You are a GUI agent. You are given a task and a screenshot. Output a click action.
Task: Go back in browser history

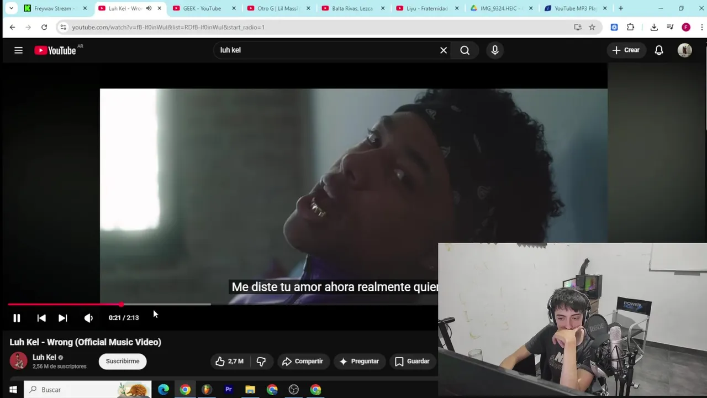click(x=12, y=27)
